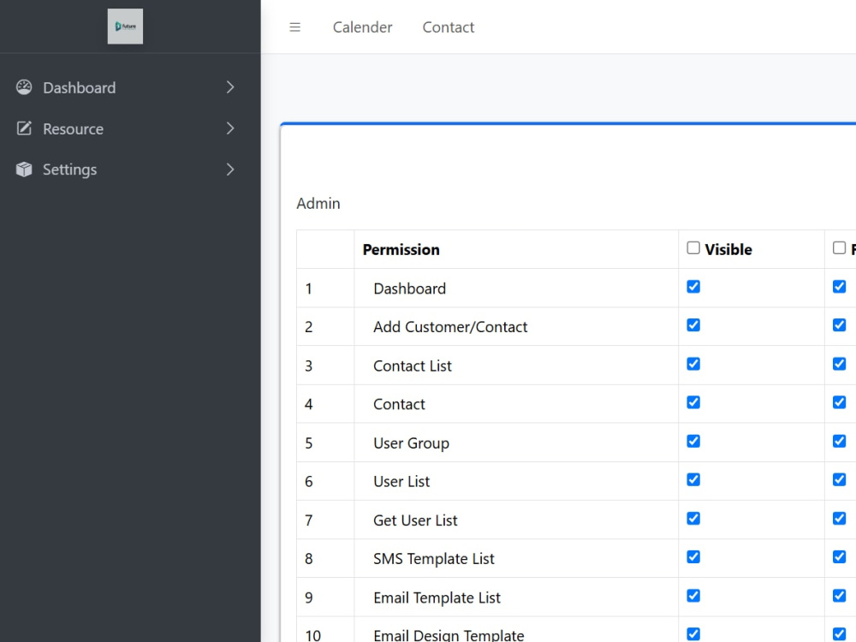856x642 pixels.
Task: Uncheck second-column checkbox in Contact List row
Action: click(x=839, y=364)
